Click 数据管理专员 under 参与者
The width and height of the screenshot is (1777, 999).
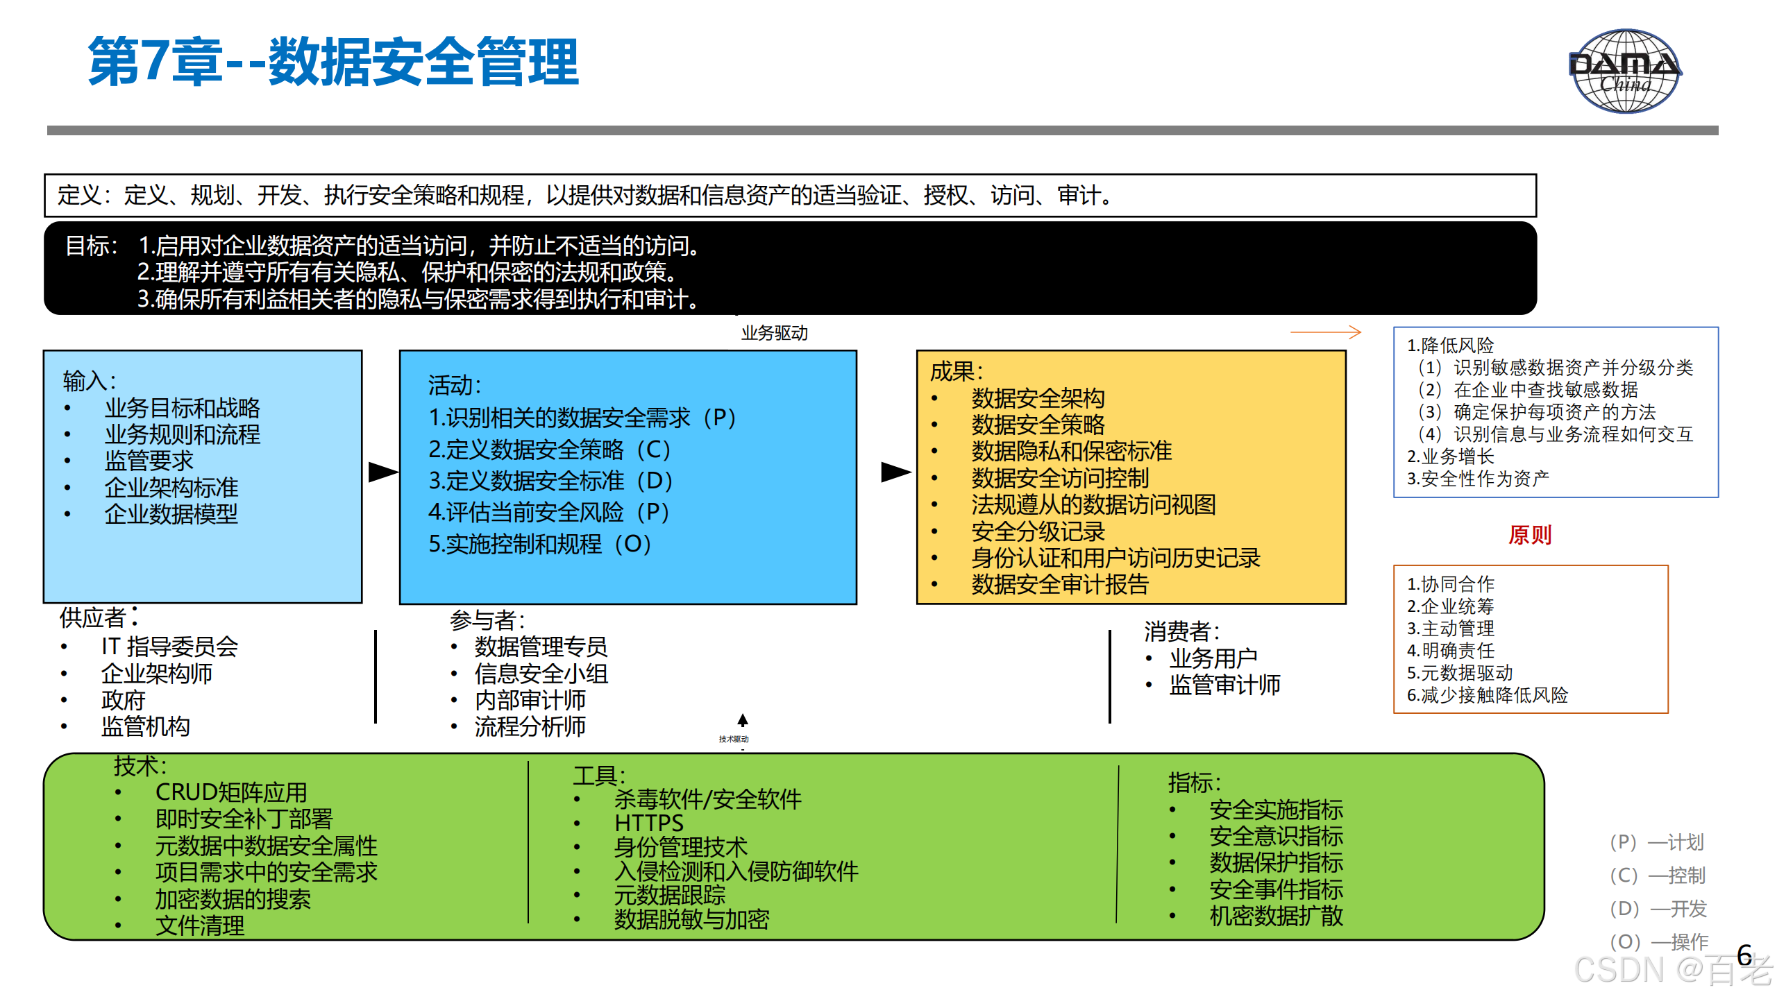541,647
